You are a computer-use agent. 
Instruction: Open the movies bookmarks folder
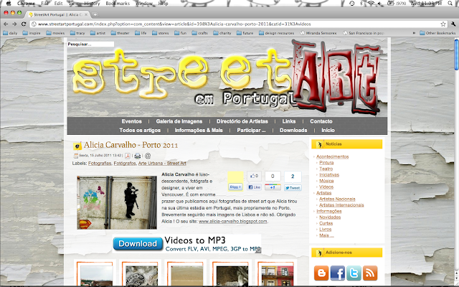pos(55,33)
